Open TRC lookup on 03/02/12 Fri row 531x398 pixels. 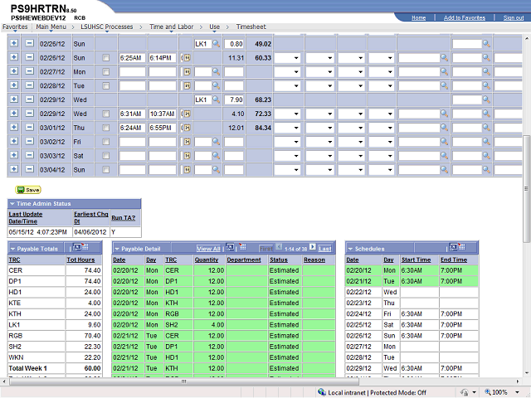point(216,141)
